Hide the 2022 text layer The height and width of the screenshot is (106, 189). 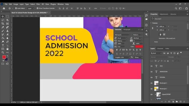pyautogui.click(x=151, y=66)
